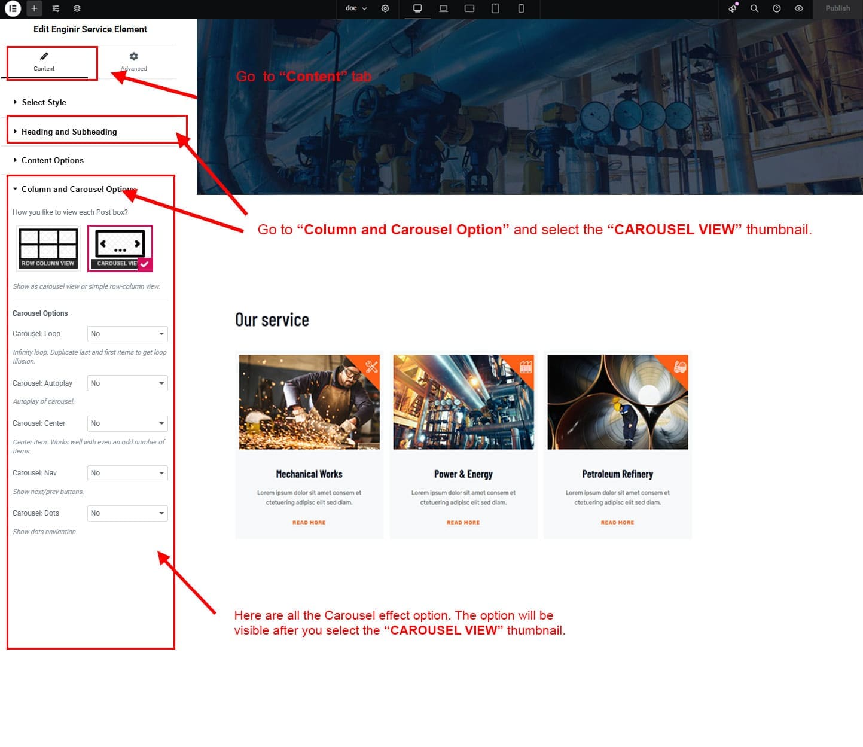Open the Carousel: Autoplay dropdown
This screenshot has width=863, height=747.
point(127,383)
